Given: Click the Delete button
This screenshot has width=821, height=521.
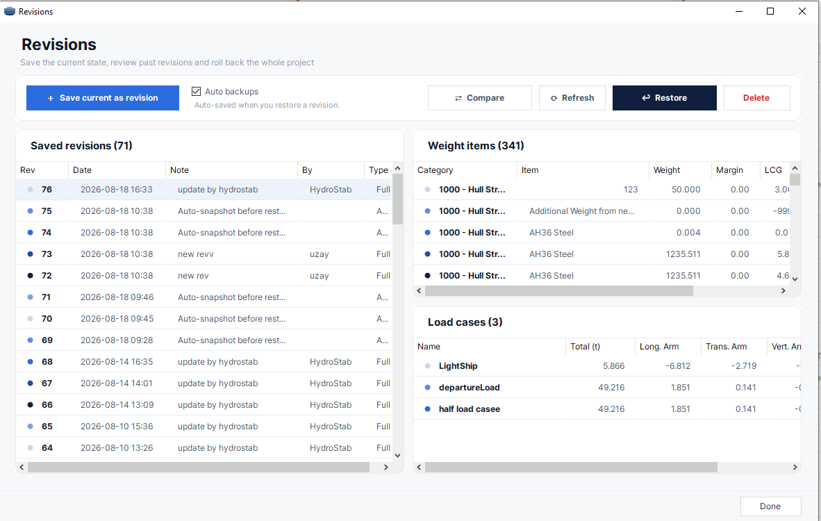Looking at the screenshot, I should tap(756, 98).
